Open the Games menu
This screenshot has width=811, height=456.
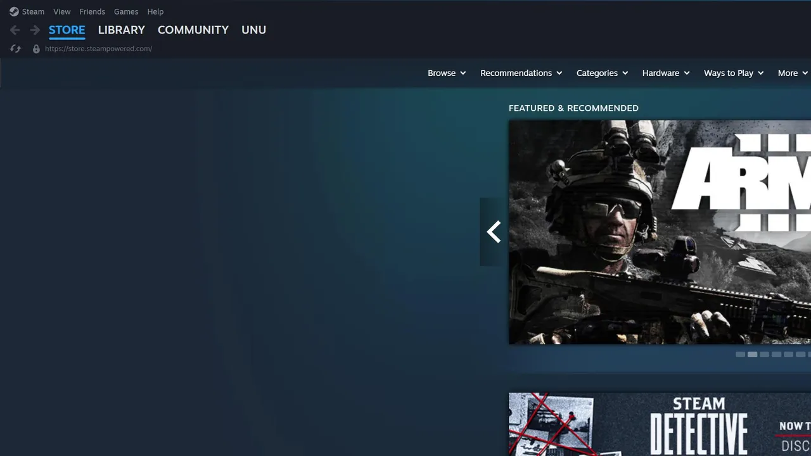[x=126, y=11]
